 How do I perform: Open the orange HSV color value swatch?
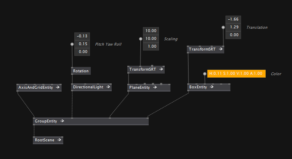click(x=237, y=74)
